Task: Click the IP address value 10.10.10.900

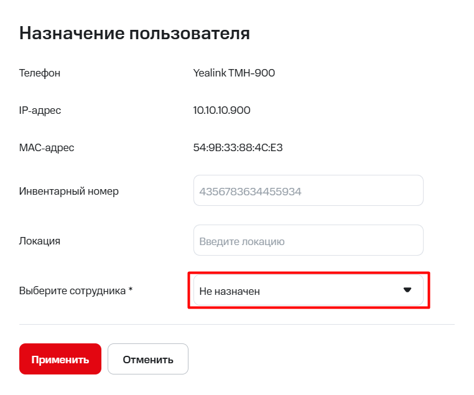Action: (x=221, y=111)
